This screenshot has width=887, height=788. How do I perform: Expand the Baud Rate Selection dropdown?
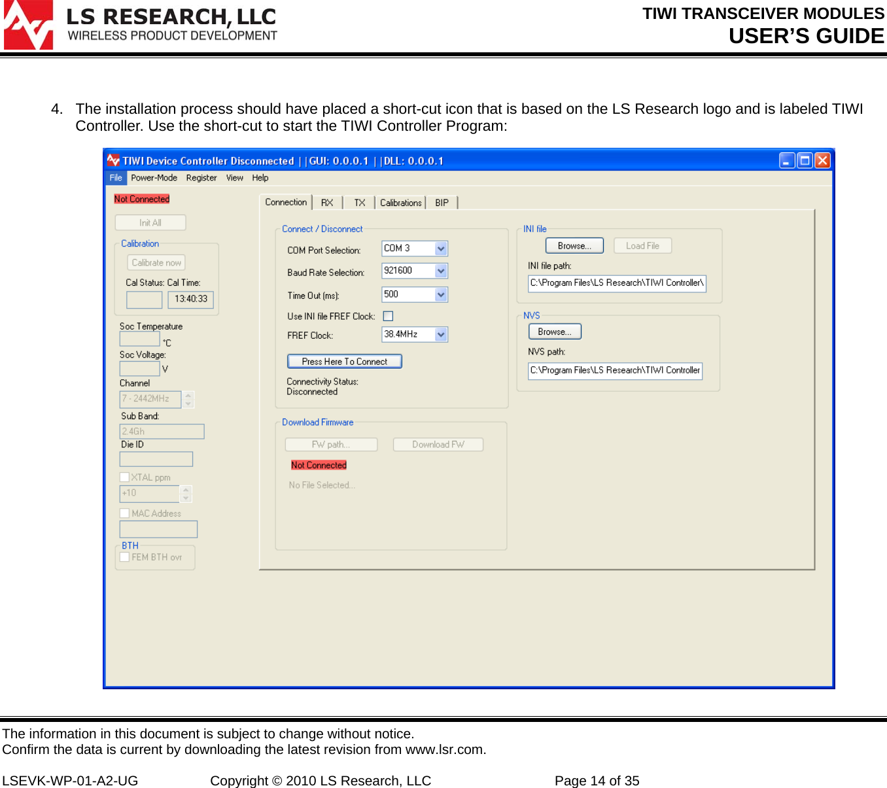coord(441,271)
